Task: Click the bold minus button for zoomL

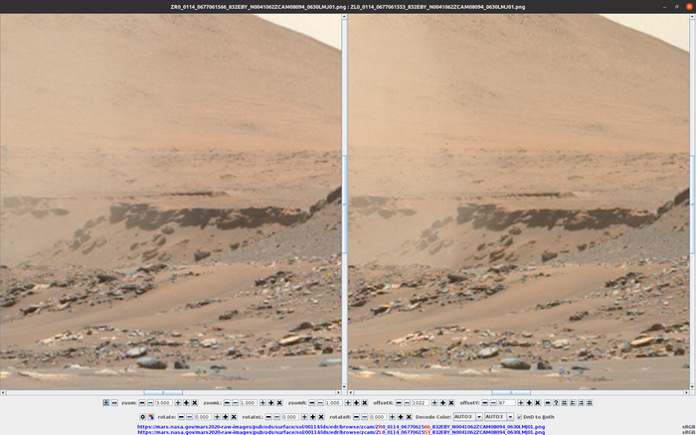Action: [x=227, y=403]
